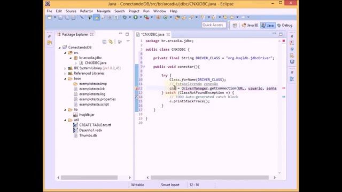Open Package Explorer View Menu dropdown
Viewport: 342px width, 192px height.
pyautogui.click(x=128, y=41)
